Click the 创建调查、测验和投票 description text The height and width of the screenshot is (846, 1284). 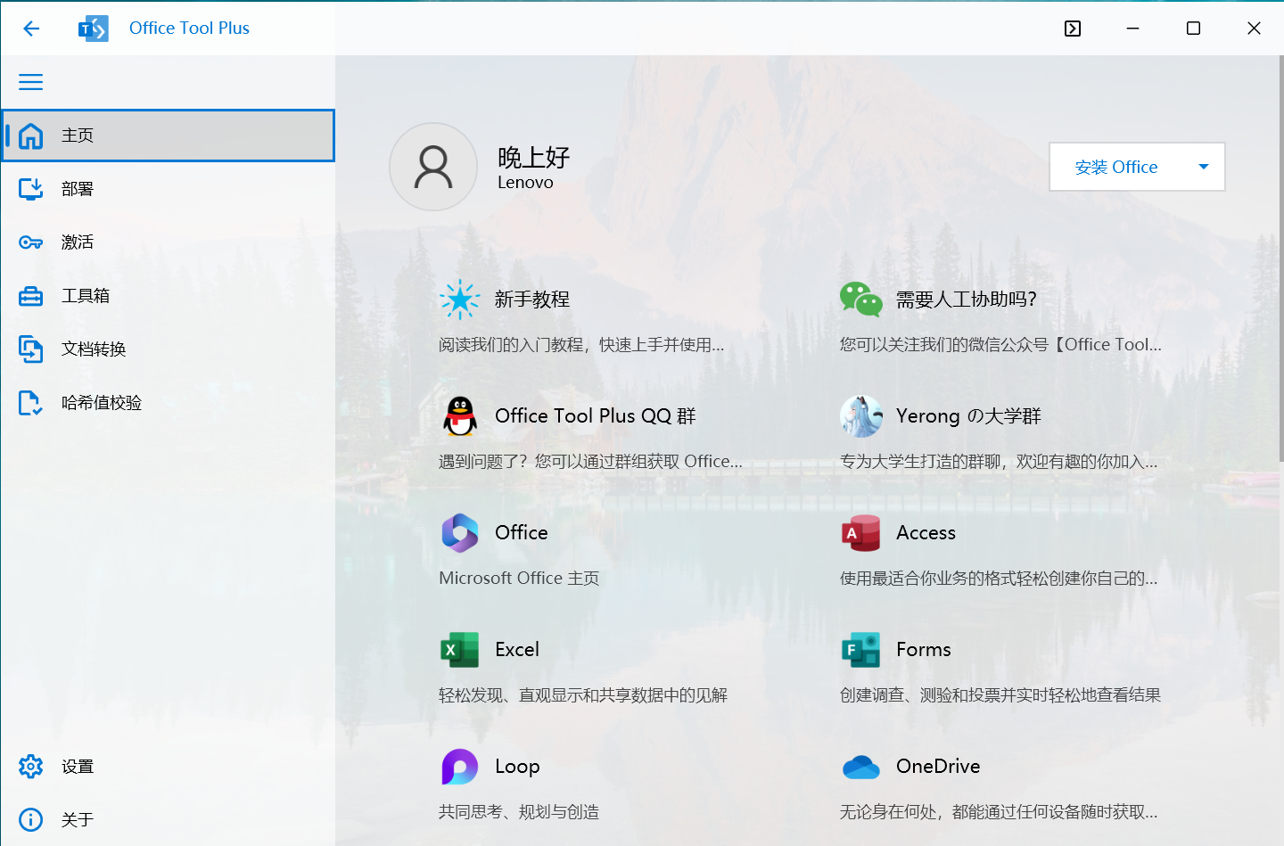1000,695
